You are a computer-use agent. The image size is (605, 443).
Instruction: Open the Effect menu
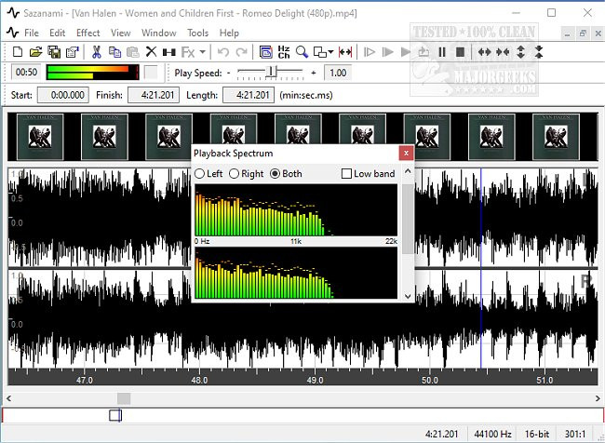[x=88, y=33]
